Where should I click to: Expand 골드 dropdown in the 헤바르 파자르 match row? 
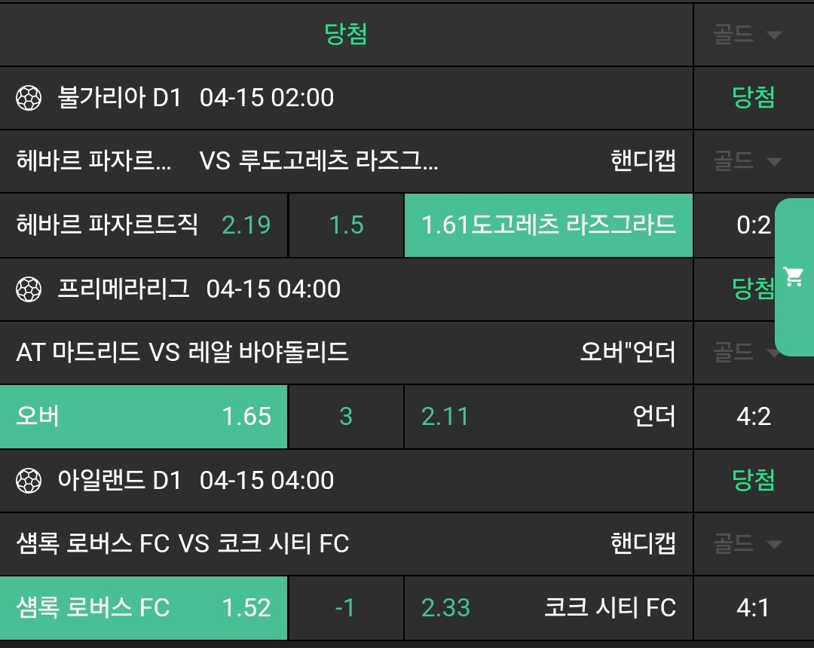[747, 160]
